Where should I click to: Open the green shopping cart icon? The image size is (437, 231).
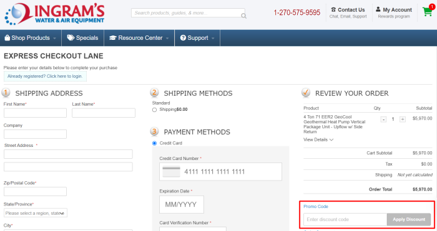coord(427,12)
